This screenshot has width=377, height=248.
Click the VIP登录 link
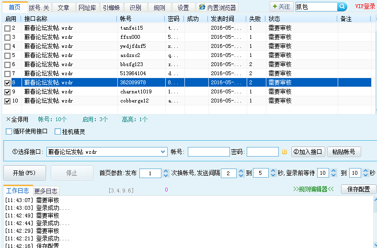(x=365, y=7)
